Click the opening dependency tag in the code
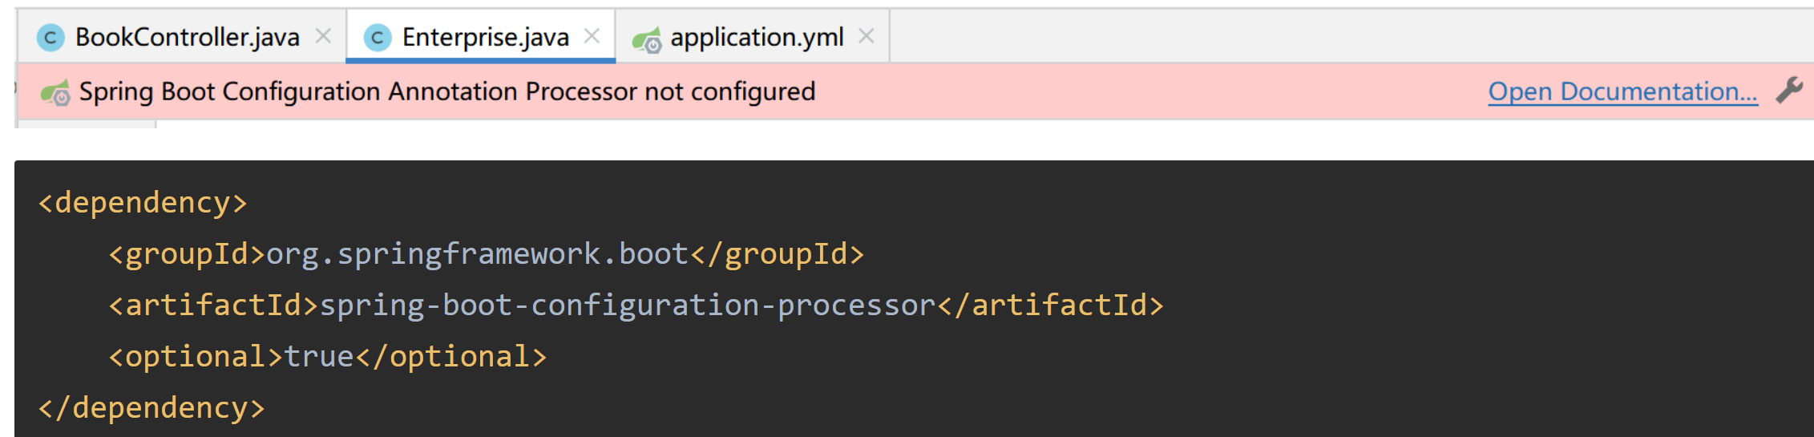This screenshot has width=1814, height=437. coord(143,204)
